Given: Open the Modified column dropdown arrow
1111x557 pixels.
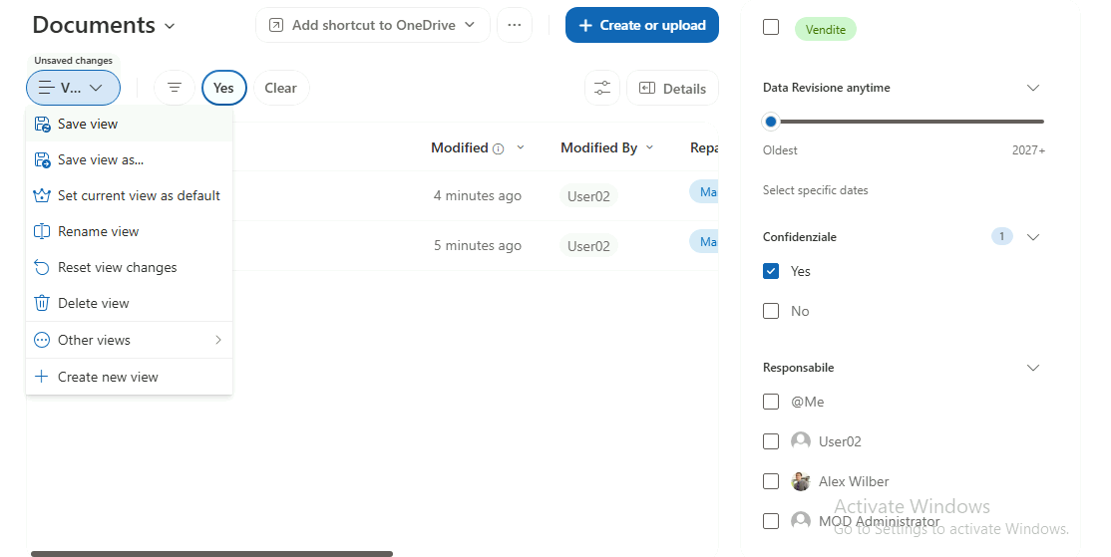Looking at the screenshot, I should pyautogui.click(x=521, y=147).
